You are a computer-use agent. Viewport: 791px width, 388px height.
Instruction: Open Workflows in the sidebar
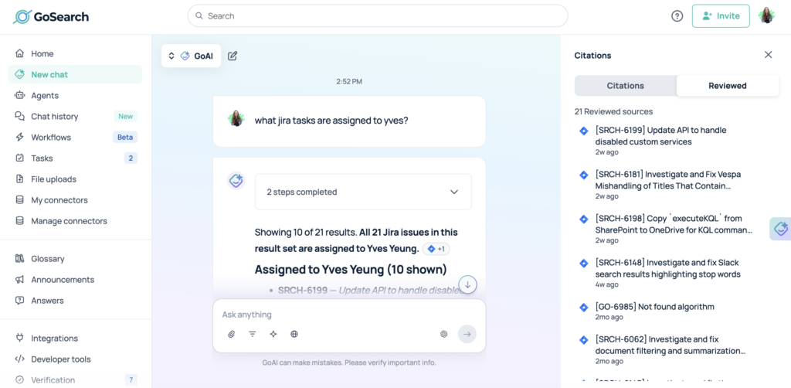pyautogui.click(x=51, y=138)
